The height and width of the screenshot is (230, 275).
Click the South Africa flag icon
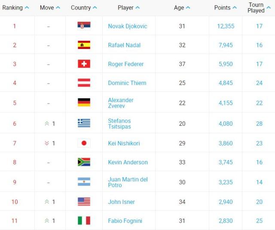(x=84, y=162)
